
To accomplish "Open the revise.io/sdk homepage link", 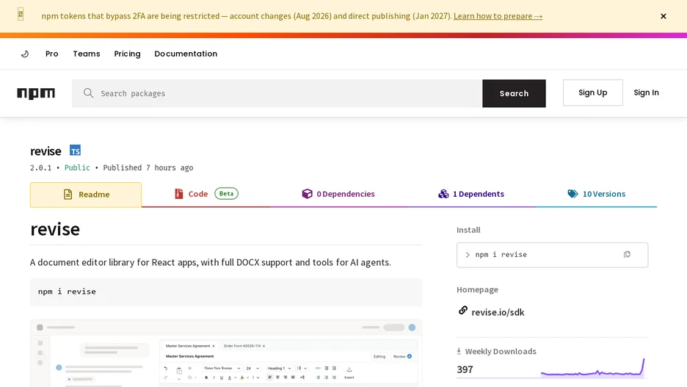I will coord(498,313).
